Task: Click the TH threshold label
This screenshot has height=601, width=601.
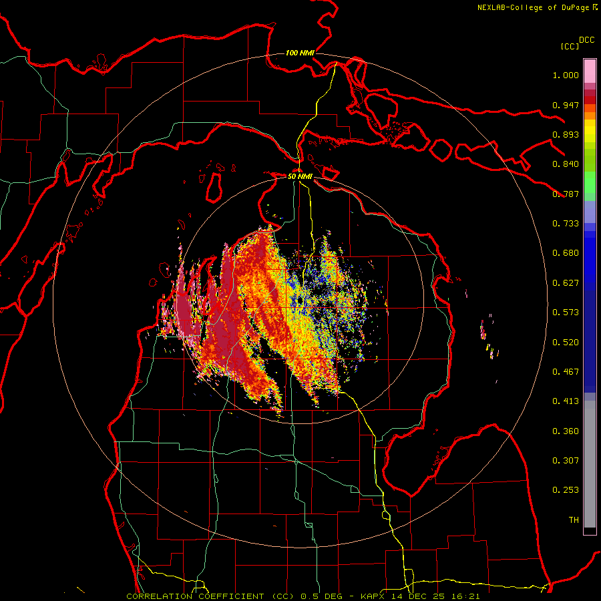Action: coord(574,520)
